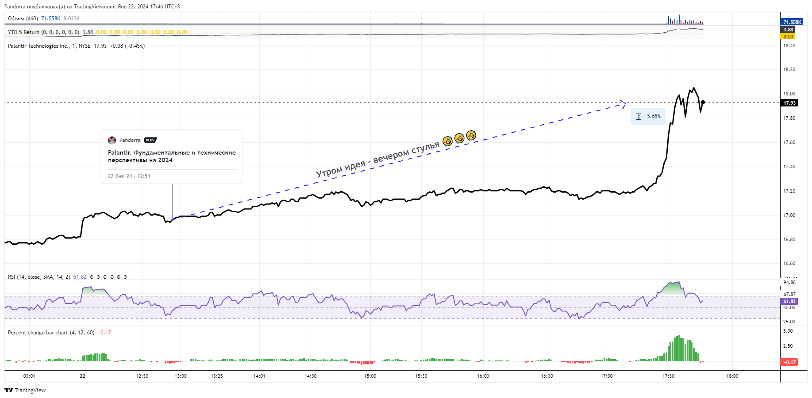This screenshot has width=812, height=398.
Task: Click the Pandorra username in the card
Action: (130, 140)
